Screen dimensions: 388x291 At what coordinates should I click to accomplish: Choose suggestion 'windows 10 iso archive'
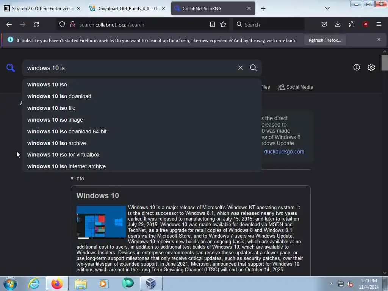(x=142, y=143)
